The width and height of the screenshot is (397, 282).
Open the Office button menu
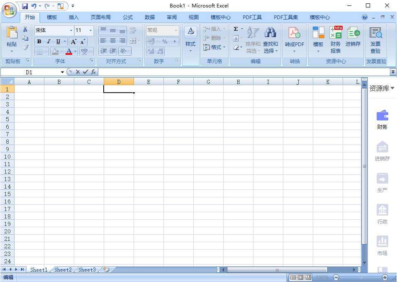[x=10, y=11]
